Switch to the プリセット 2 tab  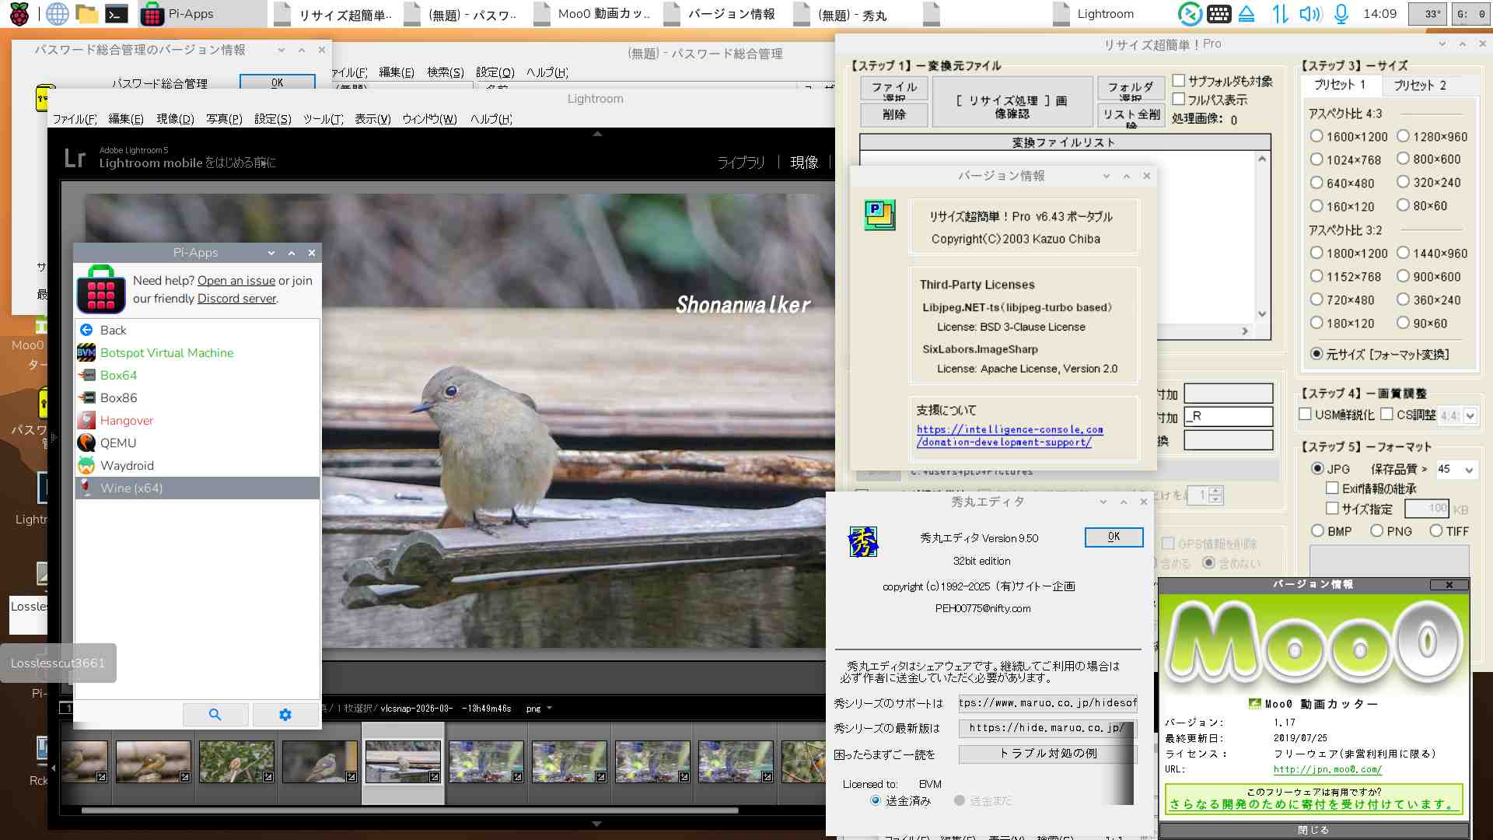(1419, 86)
